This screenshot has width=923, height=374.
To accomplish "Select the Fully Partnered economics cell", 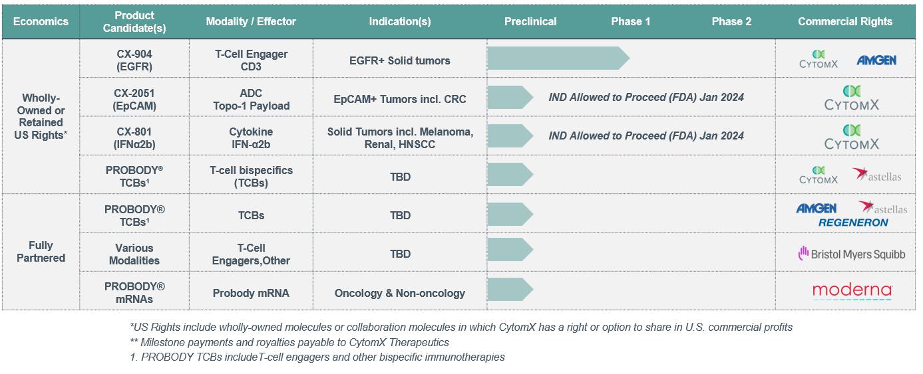I will (x=41, y=252).
